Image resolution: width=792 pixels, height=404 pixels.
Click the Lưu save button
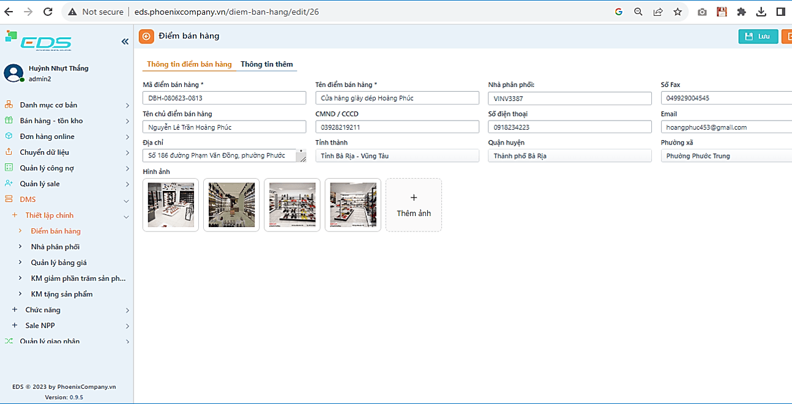tap(758, 36)
